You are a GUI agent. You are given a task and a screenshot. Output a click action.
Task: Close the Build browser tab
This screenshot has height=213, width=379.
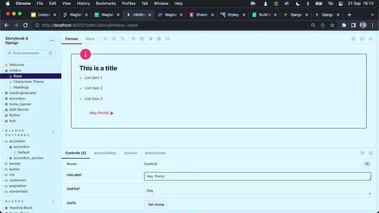click(275, 15)
